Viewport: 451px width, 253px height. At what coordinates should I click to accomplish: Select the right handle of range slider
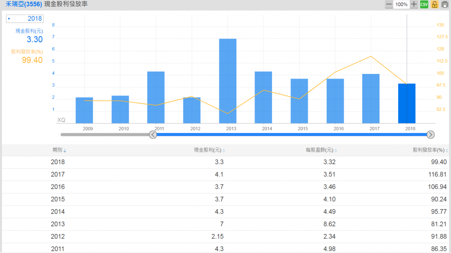tap(431, 135)
